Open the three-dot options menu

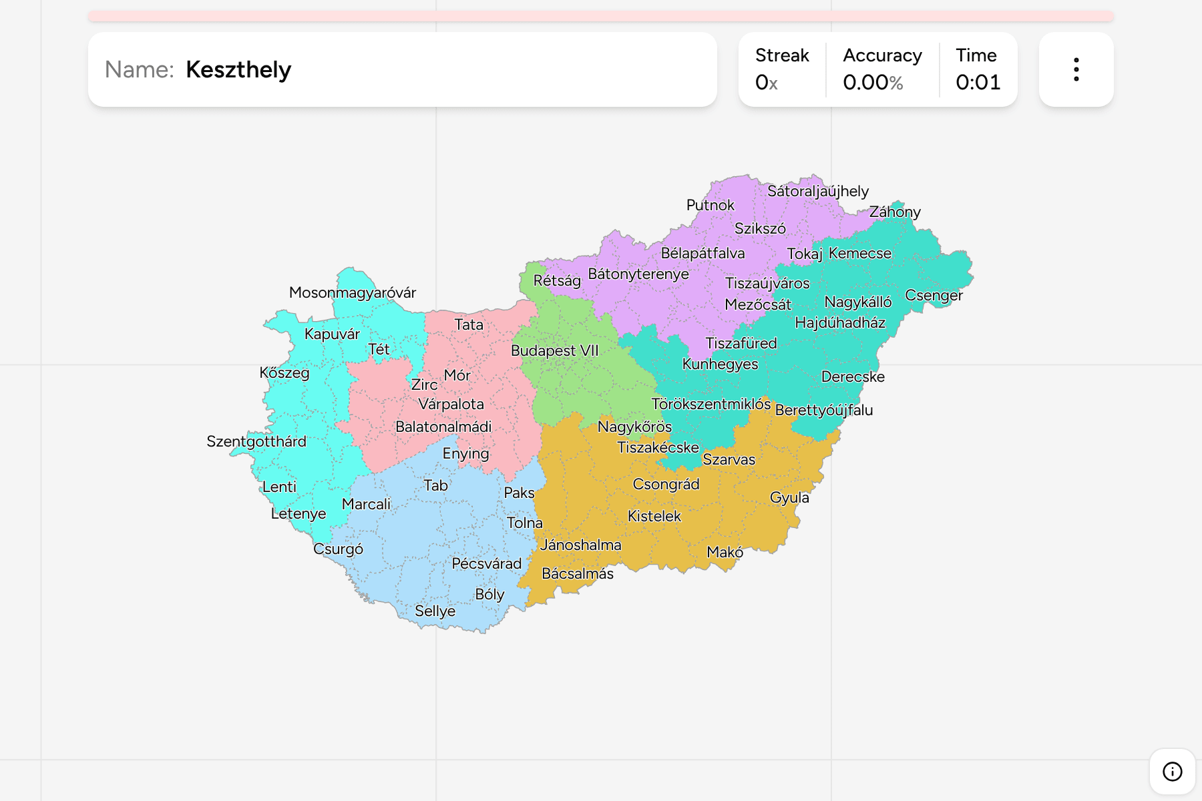coord(1076,69)
